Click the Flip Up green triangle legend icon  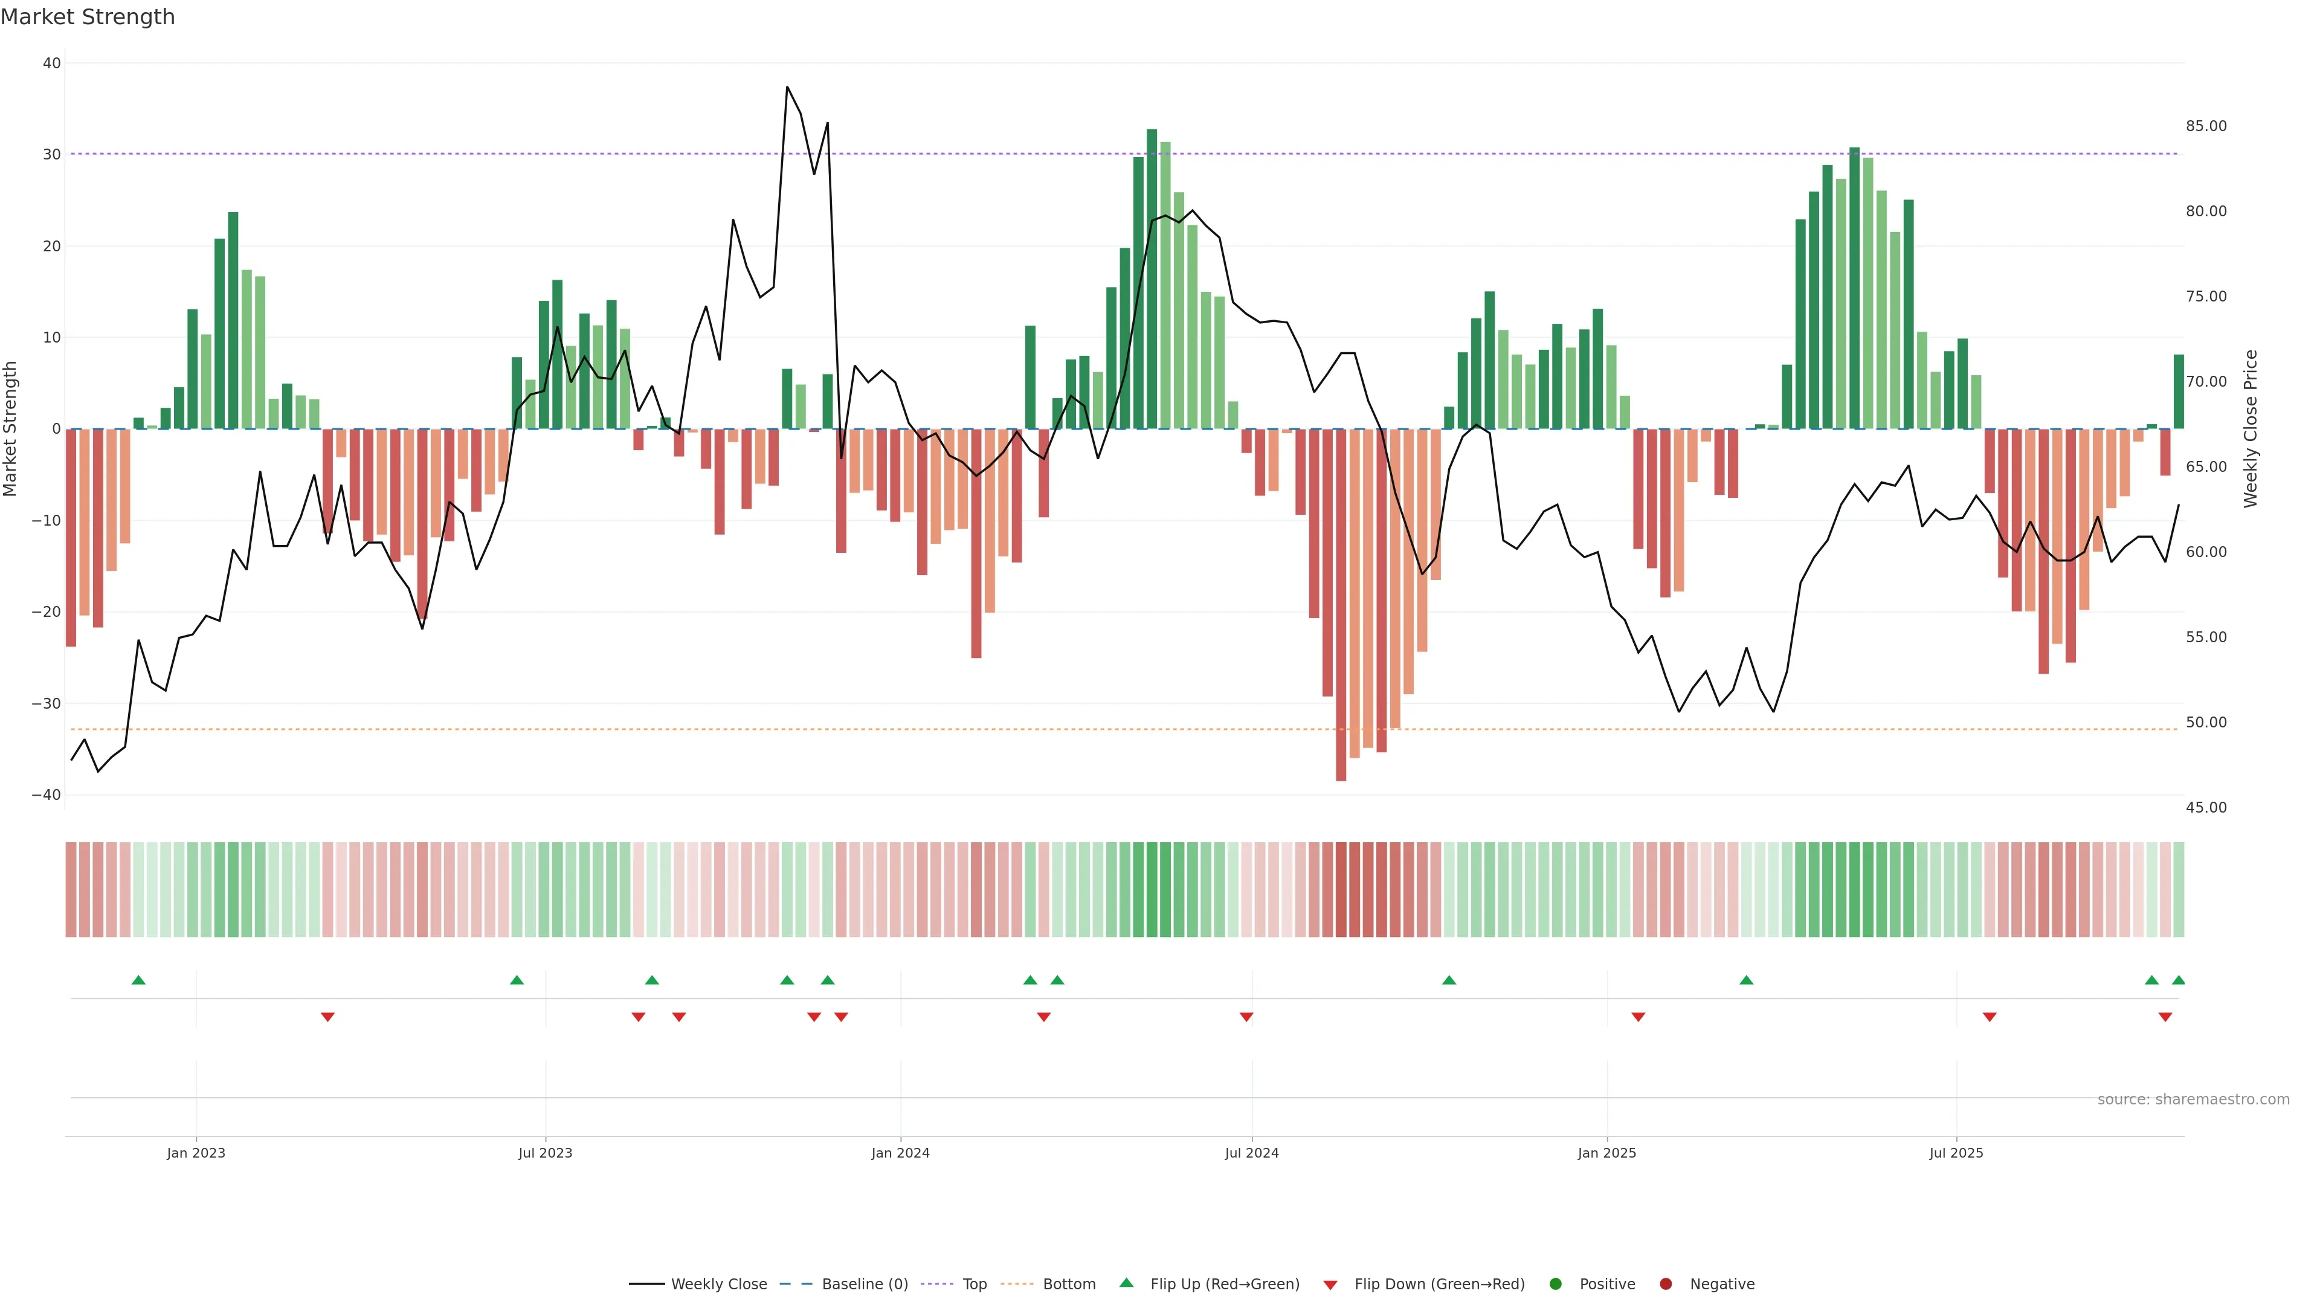1126,1283
